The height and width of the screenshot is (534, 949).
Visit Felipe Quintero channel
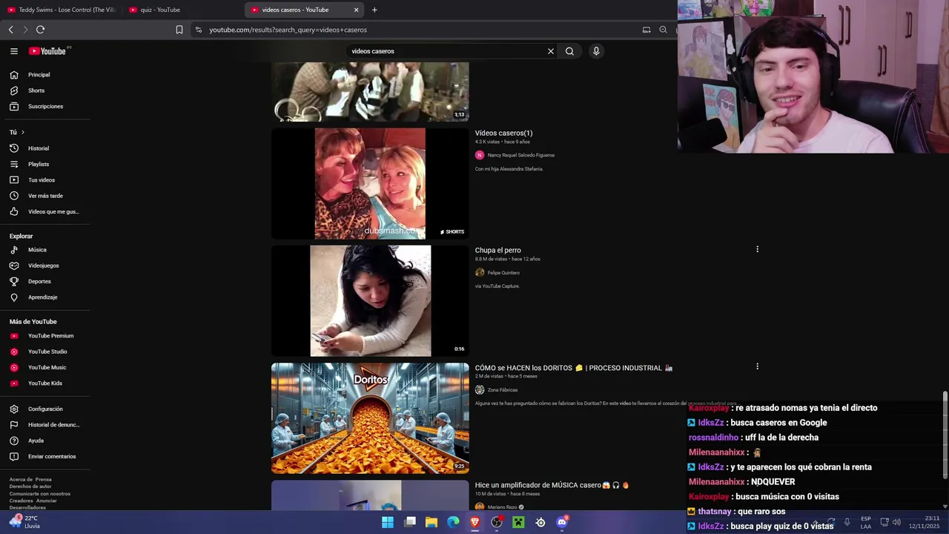503,273
